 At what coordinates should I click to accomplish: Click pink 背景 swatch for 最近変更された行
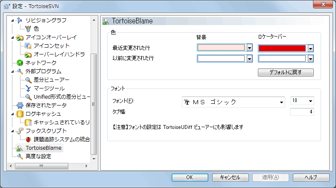221,48
